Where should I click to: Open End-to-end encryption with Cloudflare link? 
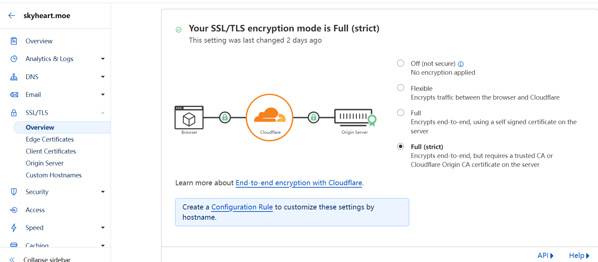pos(299,183)
